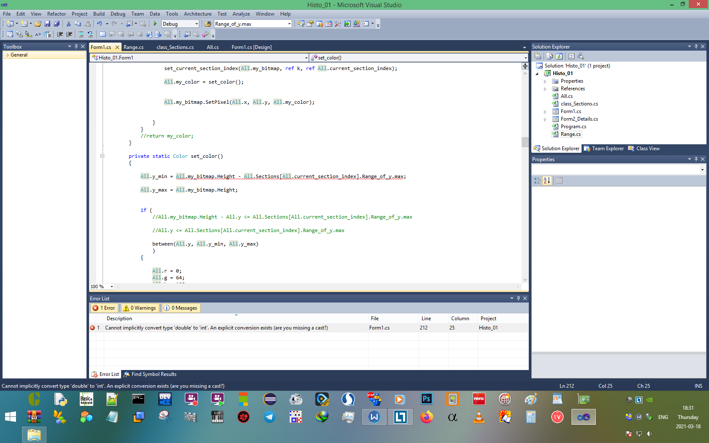Open the Class Diagram icon in Solution Explorer
The height and width of the screenshot is (443, 709).
(581, 56)
